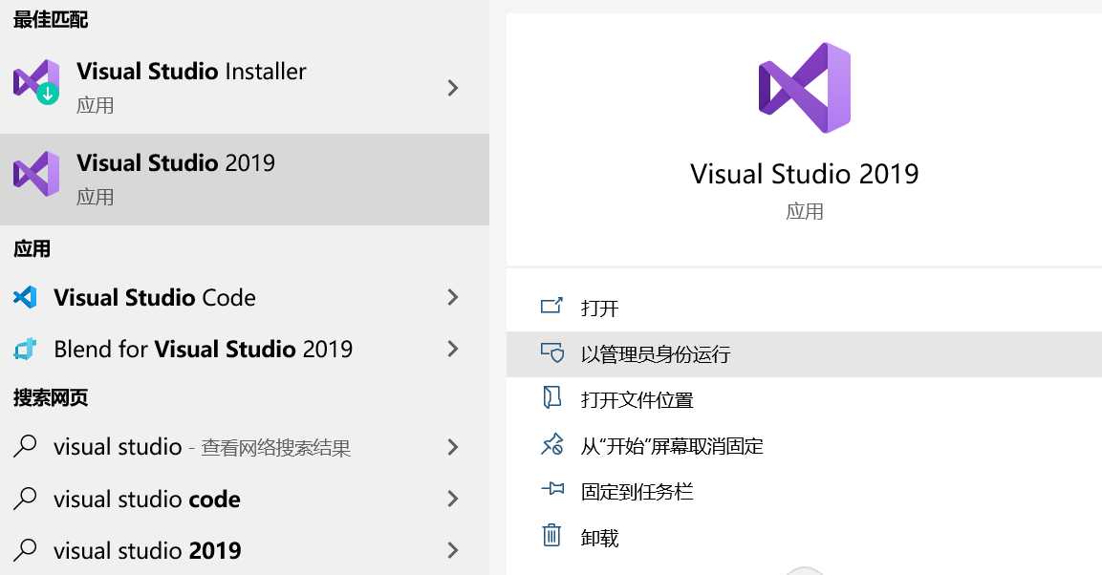Click the shield icon for 以管理员身份运行
This screenshot has width=1102, height=575.
coord(552,352)
